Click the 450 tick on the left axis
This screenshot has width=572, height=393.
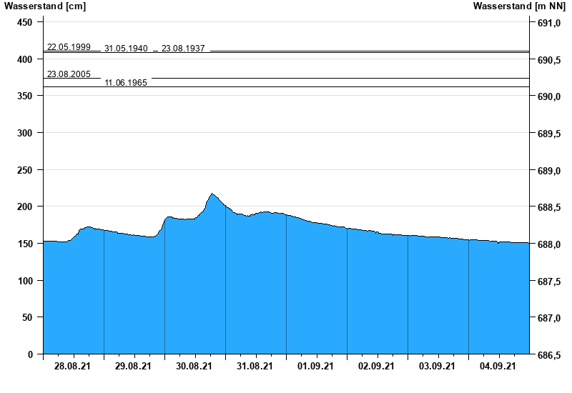coord(25,23)
